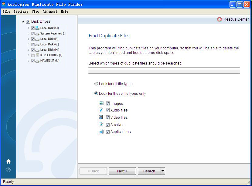Viewport: 252px width, 186px height.
Task: Click the Applications label text
Action: (121, 132)
